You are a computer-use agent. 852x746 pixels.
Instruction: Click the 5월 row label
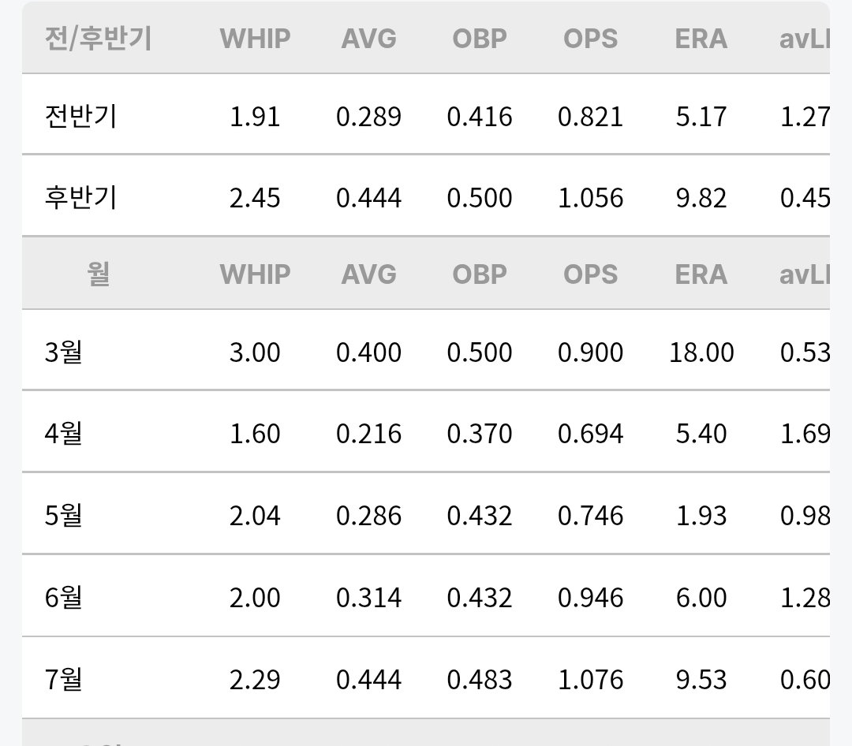point(64,515)
